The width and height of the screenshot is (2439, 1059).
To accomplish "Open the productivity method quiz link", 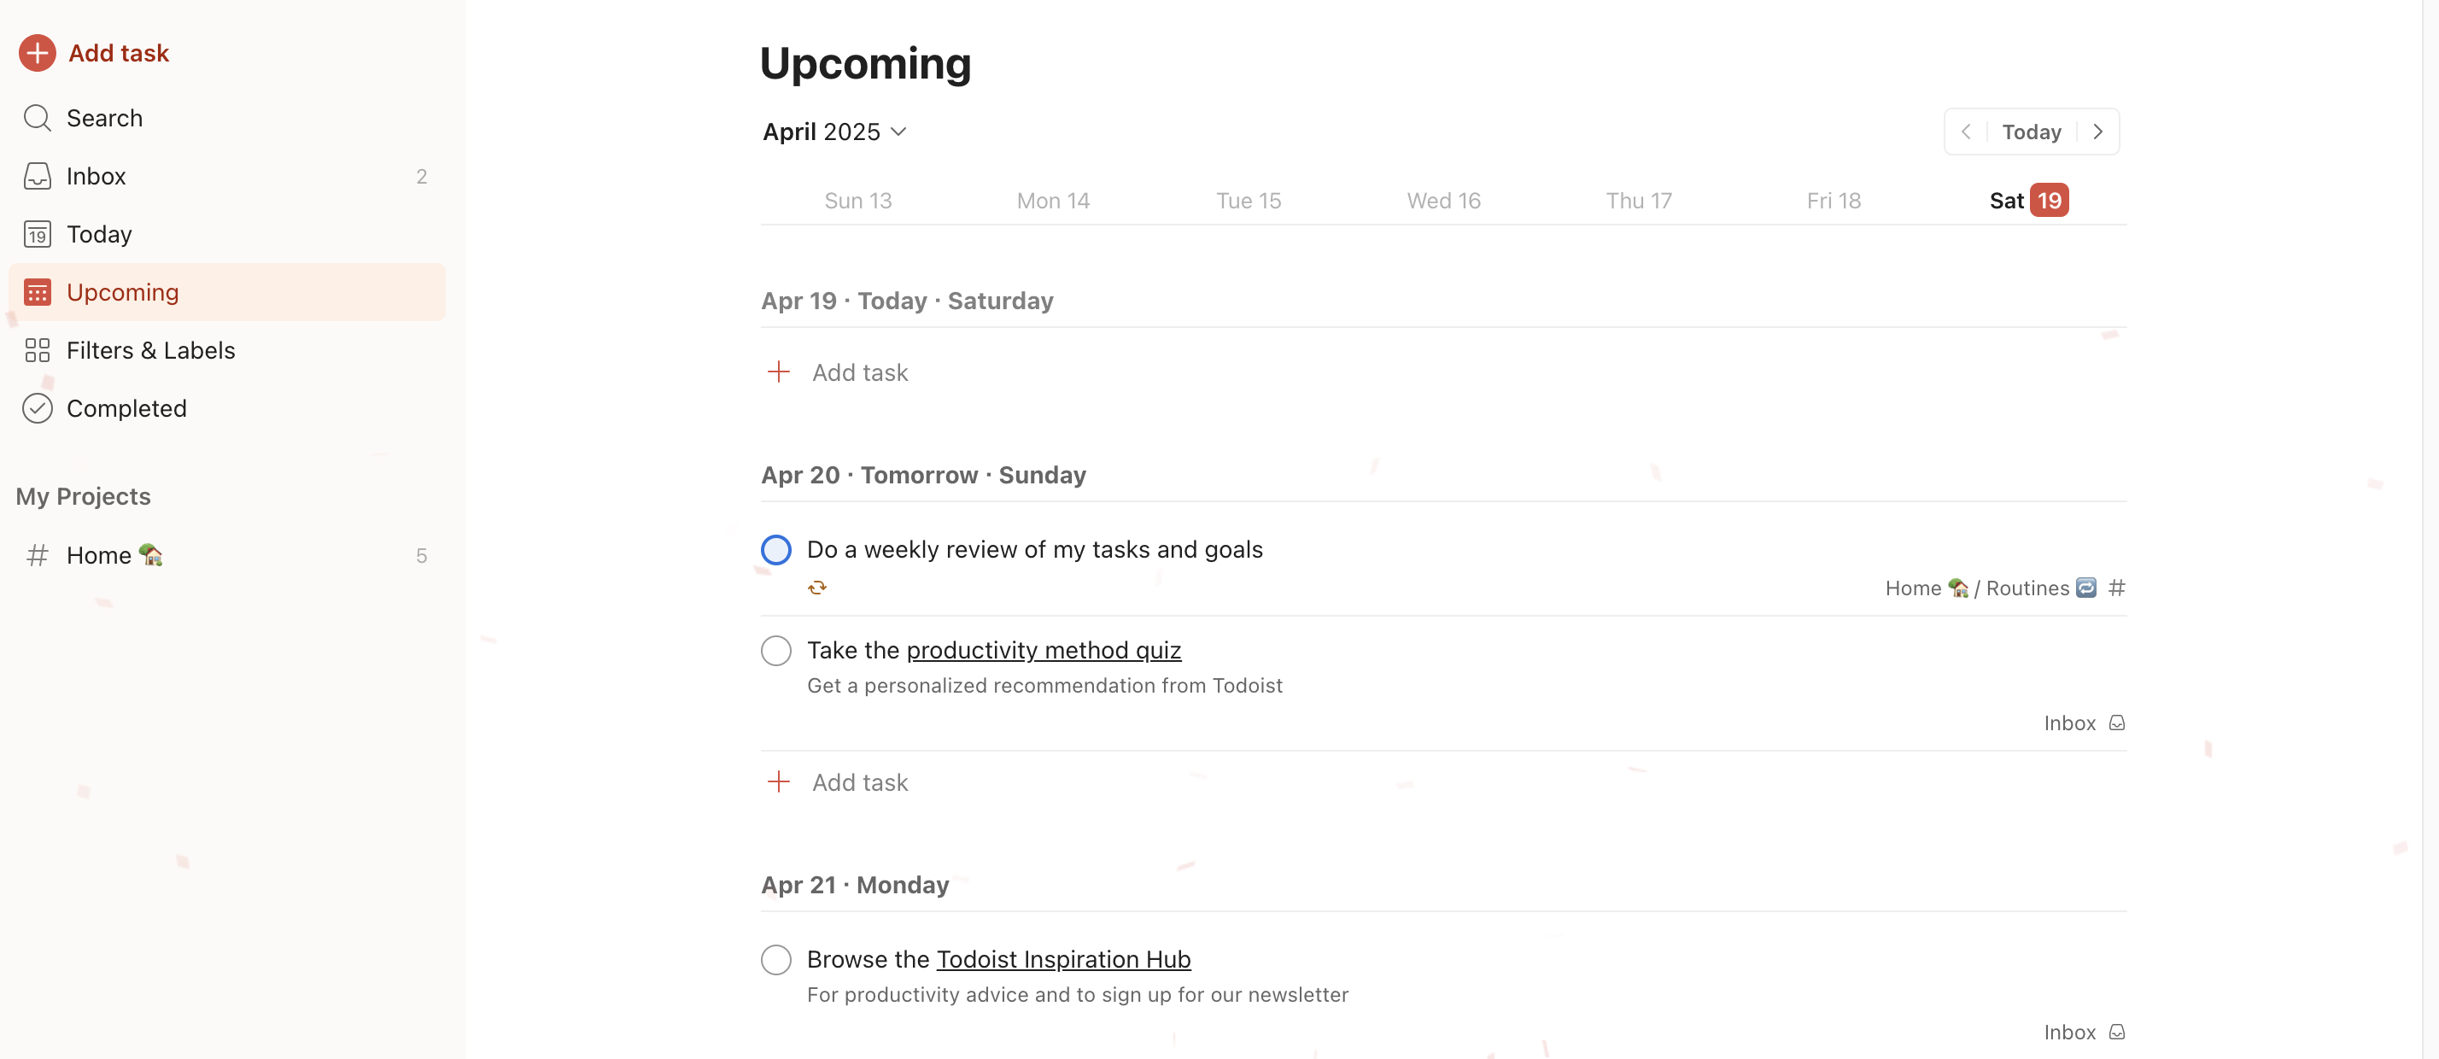I will coord(1044,651).
